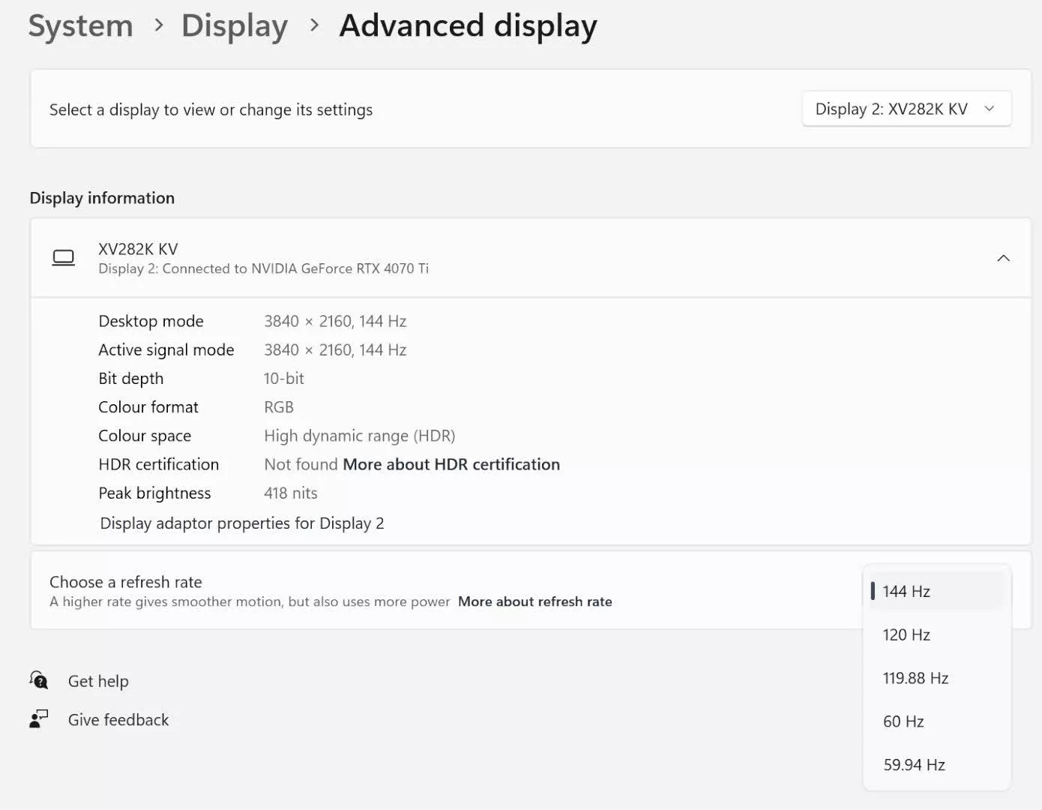Click the Advanced display page heading
The image size is (1042, 810).
pyautogui.click(x=468, y=25)
